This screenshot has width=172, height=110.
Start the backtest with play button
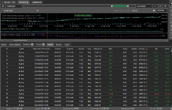point(155,6)
